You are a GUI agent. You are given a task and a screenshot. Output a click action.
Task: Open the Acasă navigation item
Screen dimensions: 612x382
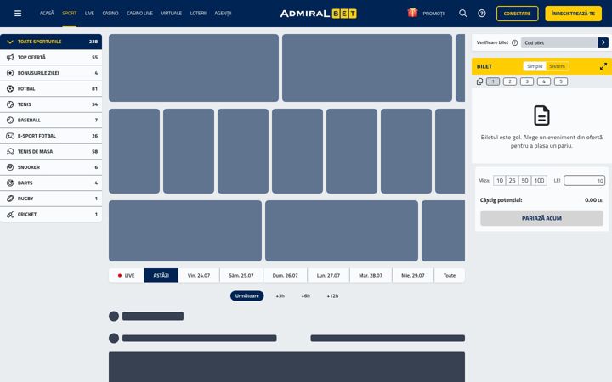(x=47, y=14)
